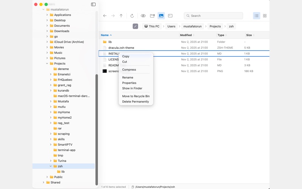302x189 pixels.
Task: Select the scraping folder in the tree
Action: [63, 134]
